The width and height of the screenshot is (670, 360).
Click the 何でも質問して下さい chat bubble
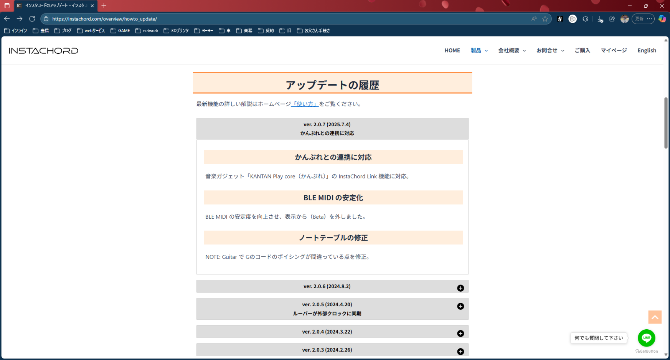pyautogui.click(x=599, y=338)
